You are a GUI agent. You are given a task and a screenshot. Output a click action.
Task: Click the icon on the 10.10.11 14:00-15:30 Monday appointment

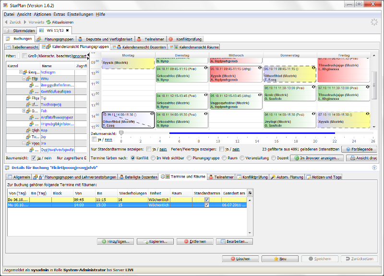[152, 114]
